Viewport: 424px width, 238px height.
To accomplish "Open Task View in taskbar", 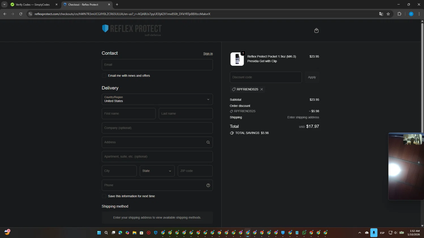I will click(113, 233).
